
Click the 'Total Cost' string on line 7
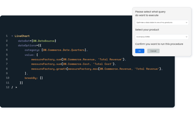tap(103, 64)
